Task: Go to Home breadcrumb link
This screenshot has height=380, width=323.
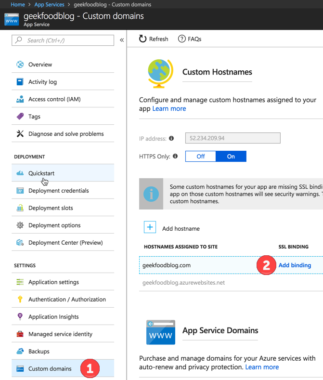Action: tap(18, 4)
